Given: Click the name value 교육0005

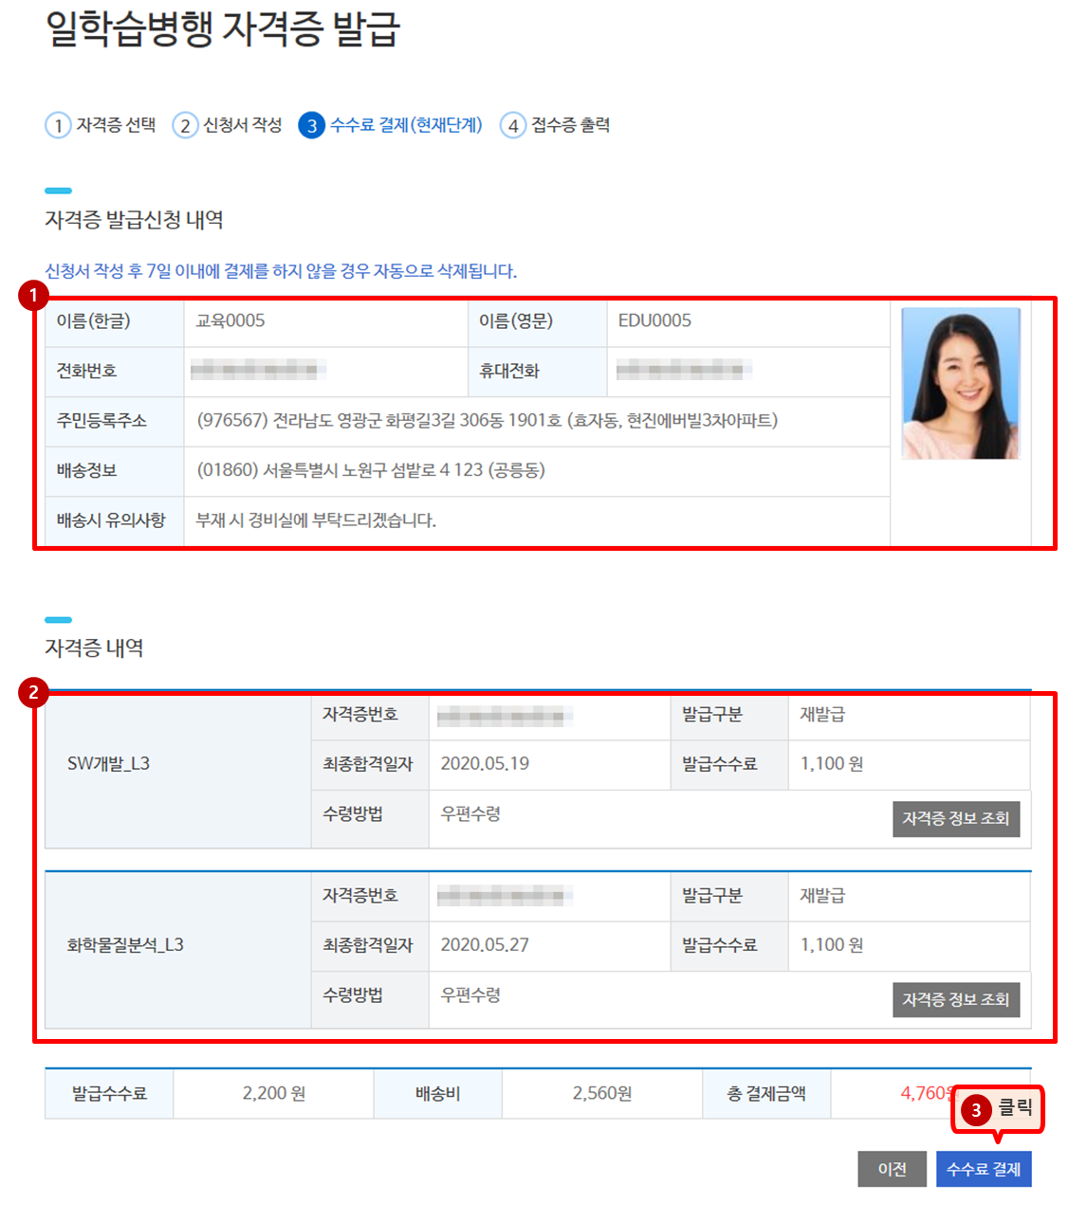Looking at the screenshot, I should point(230,320).
